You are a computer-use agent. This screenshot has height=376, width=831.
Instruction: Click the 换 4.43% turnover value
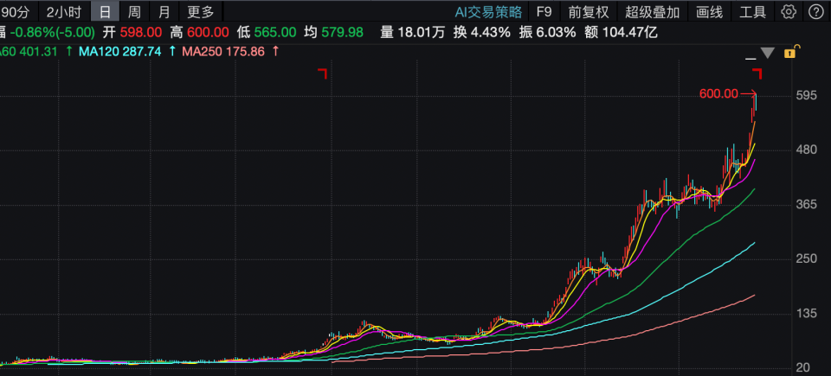pos(482,32)
